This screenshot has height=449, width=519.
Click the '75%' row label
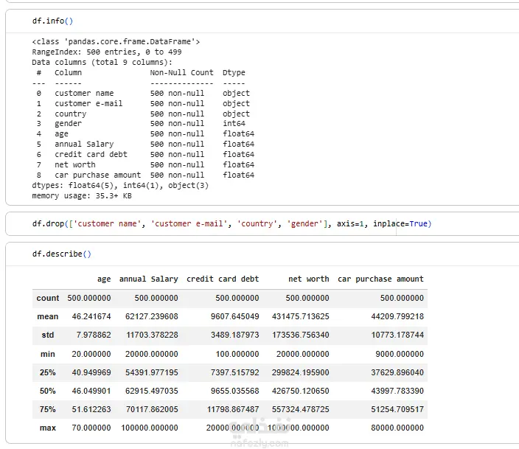click(48, 410)
